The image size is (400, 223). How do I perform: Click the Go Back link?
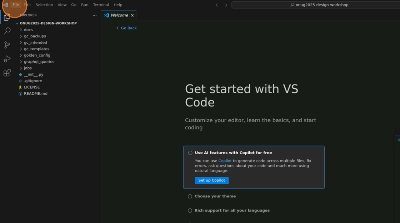(126, 28)
